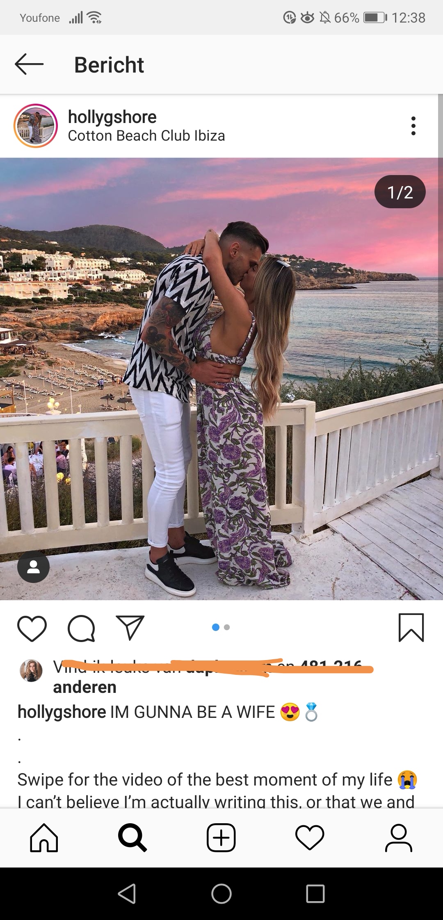
Task: Open the Search tab magnifier icon
Action: [132, 838]
